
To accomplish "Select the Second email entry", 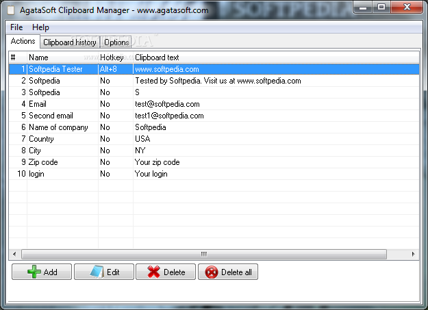I will tap(214, 116).
